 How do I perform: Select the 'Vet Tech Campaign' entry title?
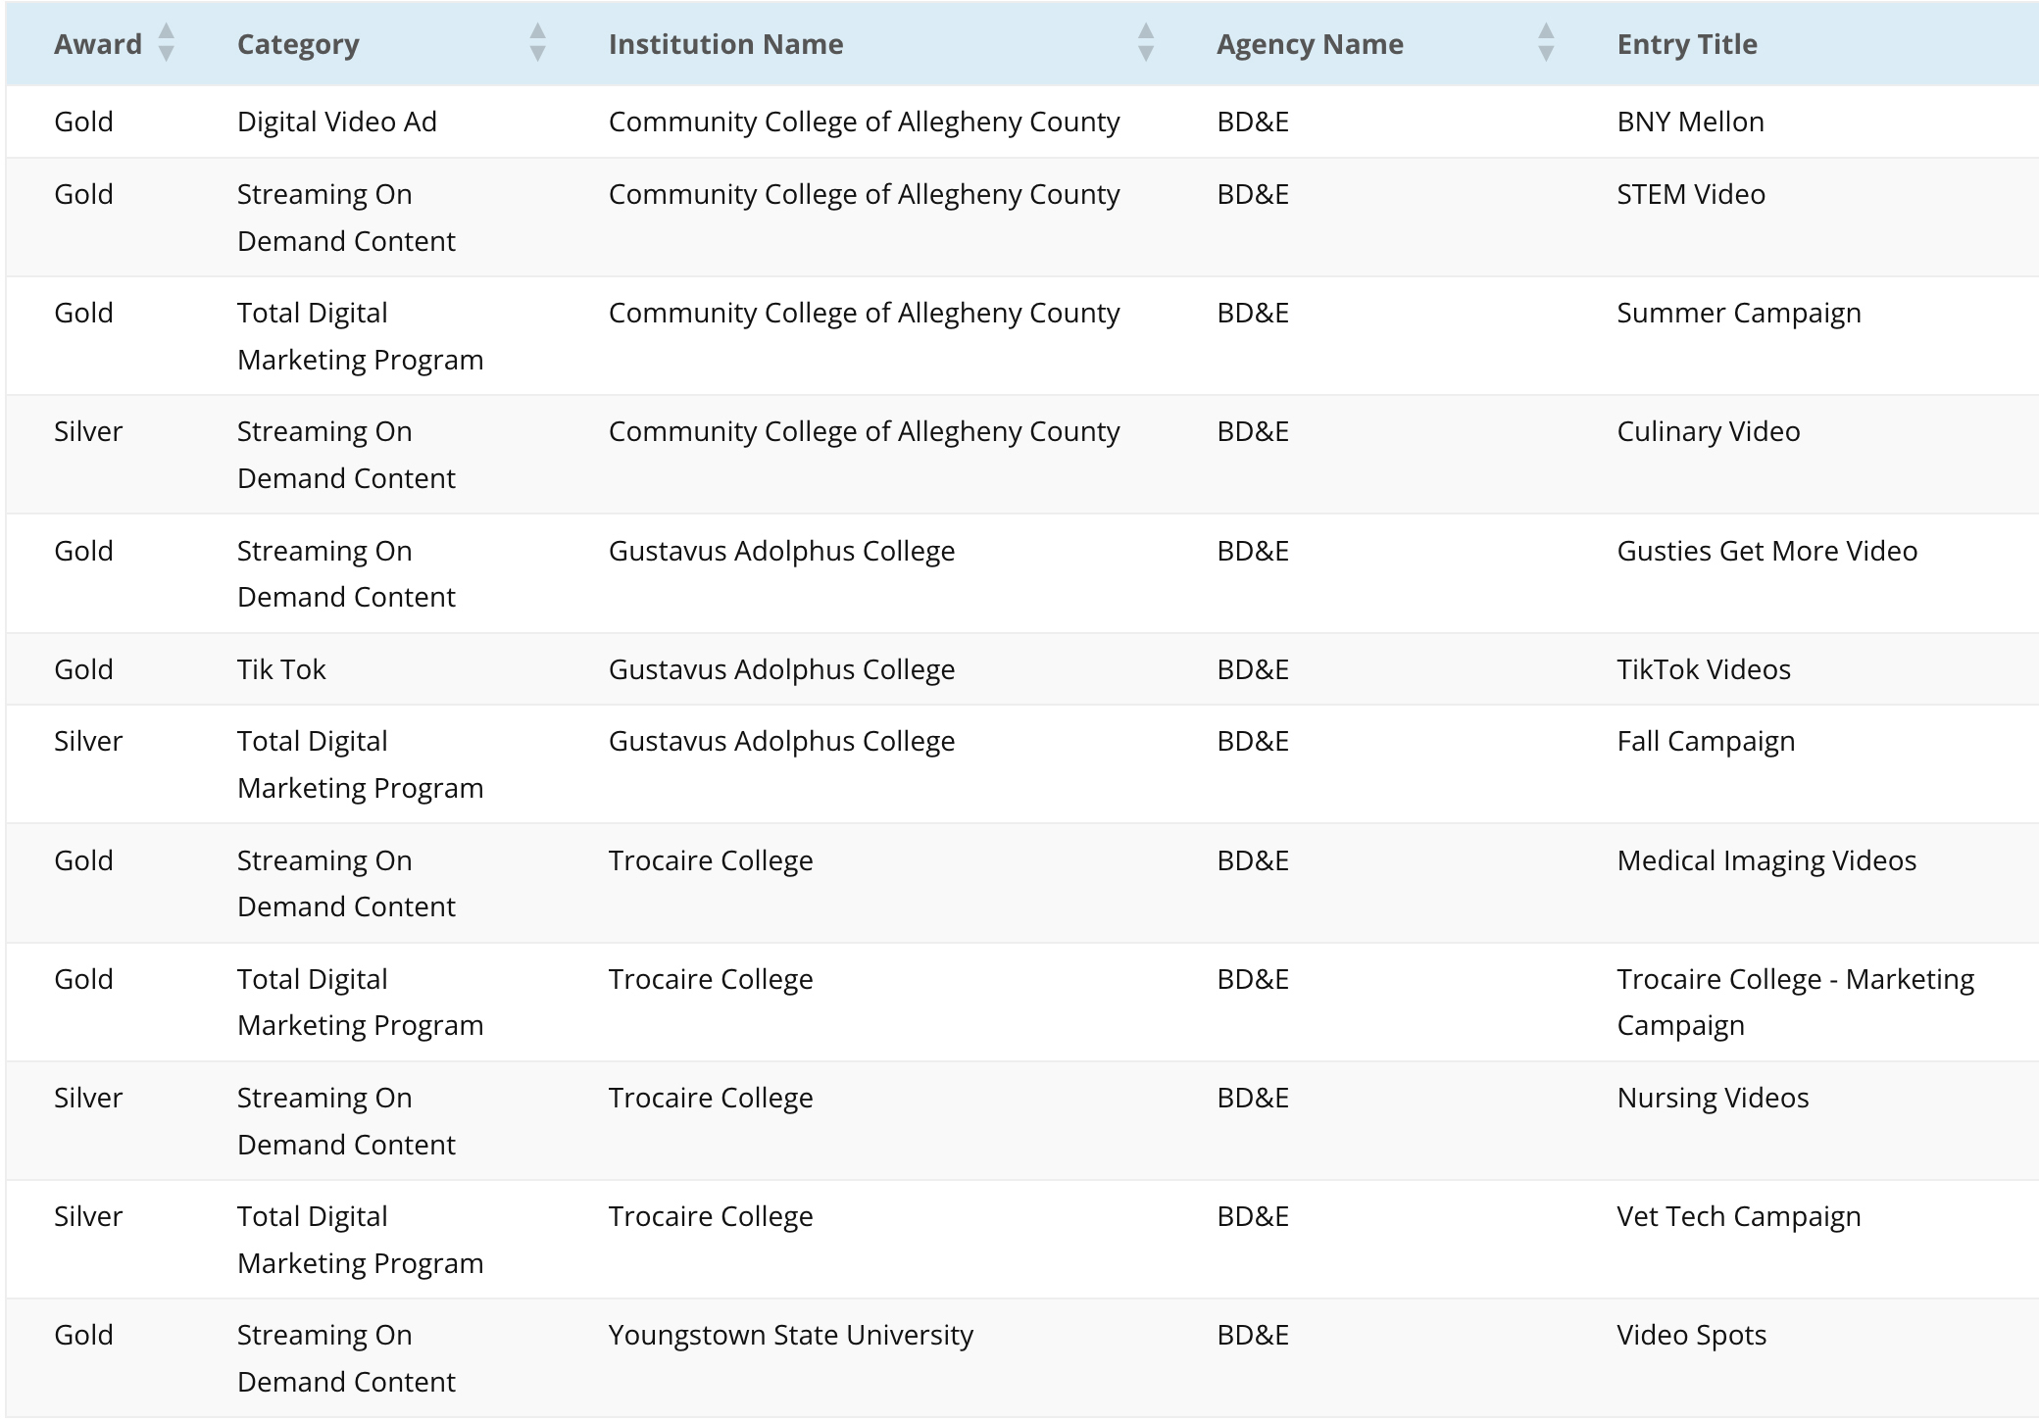tap(1739, 1216)
